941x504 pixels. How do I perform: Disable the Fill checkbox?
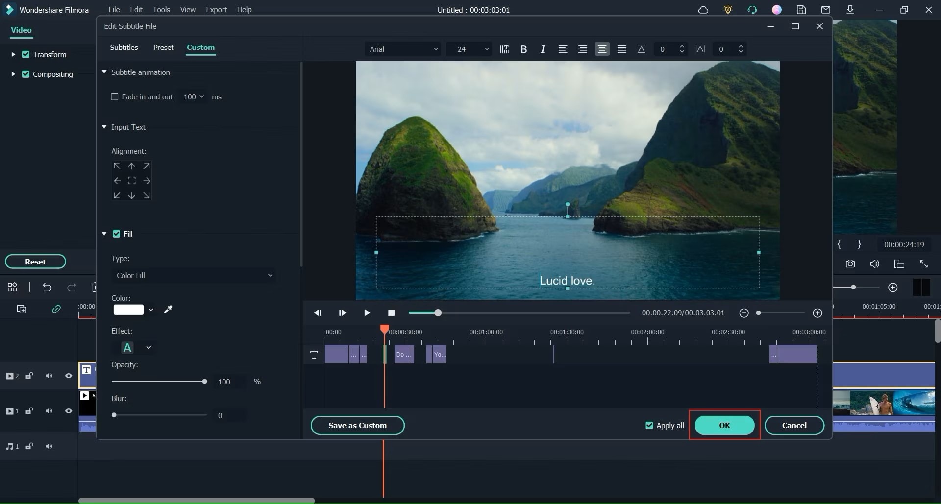click(116, 234)
